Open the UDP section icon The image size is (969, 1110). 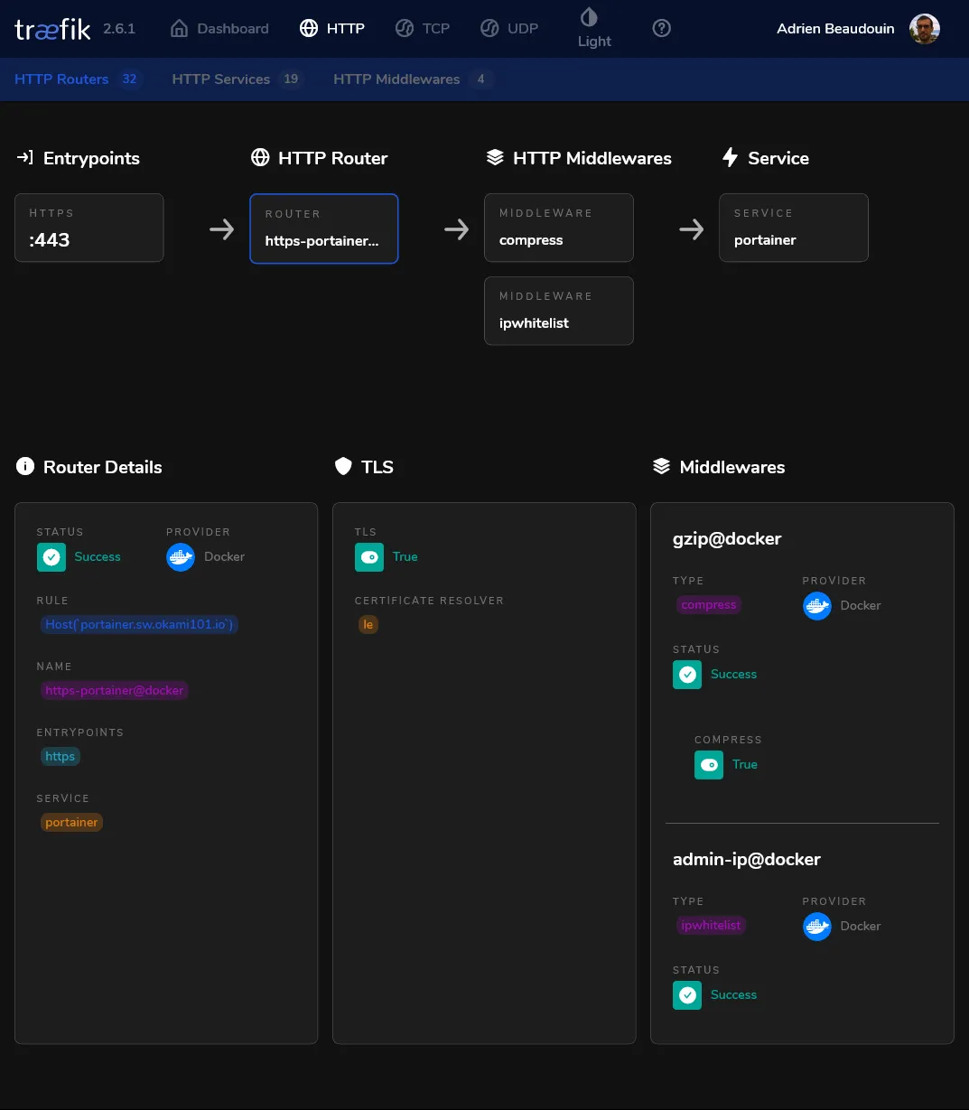(x=489, y=28)
